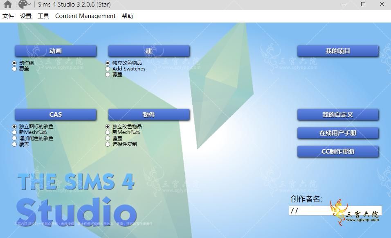Select Add Swatches radio option
The width and height of the screenshot is (391, 238).
[108, 69]
